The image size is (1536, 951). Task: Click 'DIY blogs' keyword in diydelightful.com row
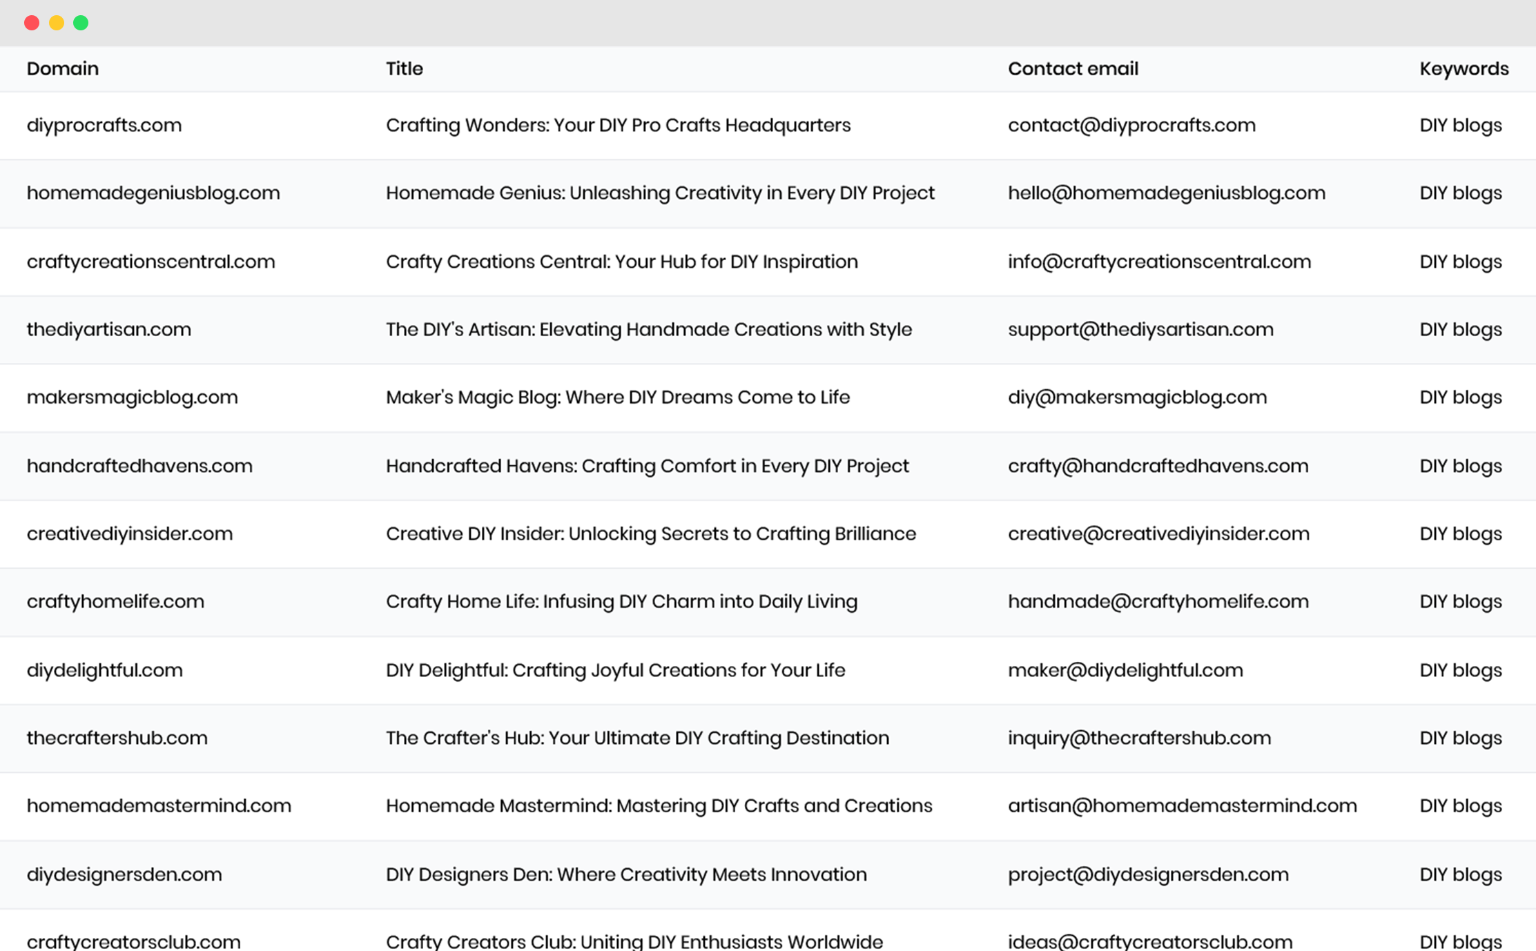(1461, 670)
